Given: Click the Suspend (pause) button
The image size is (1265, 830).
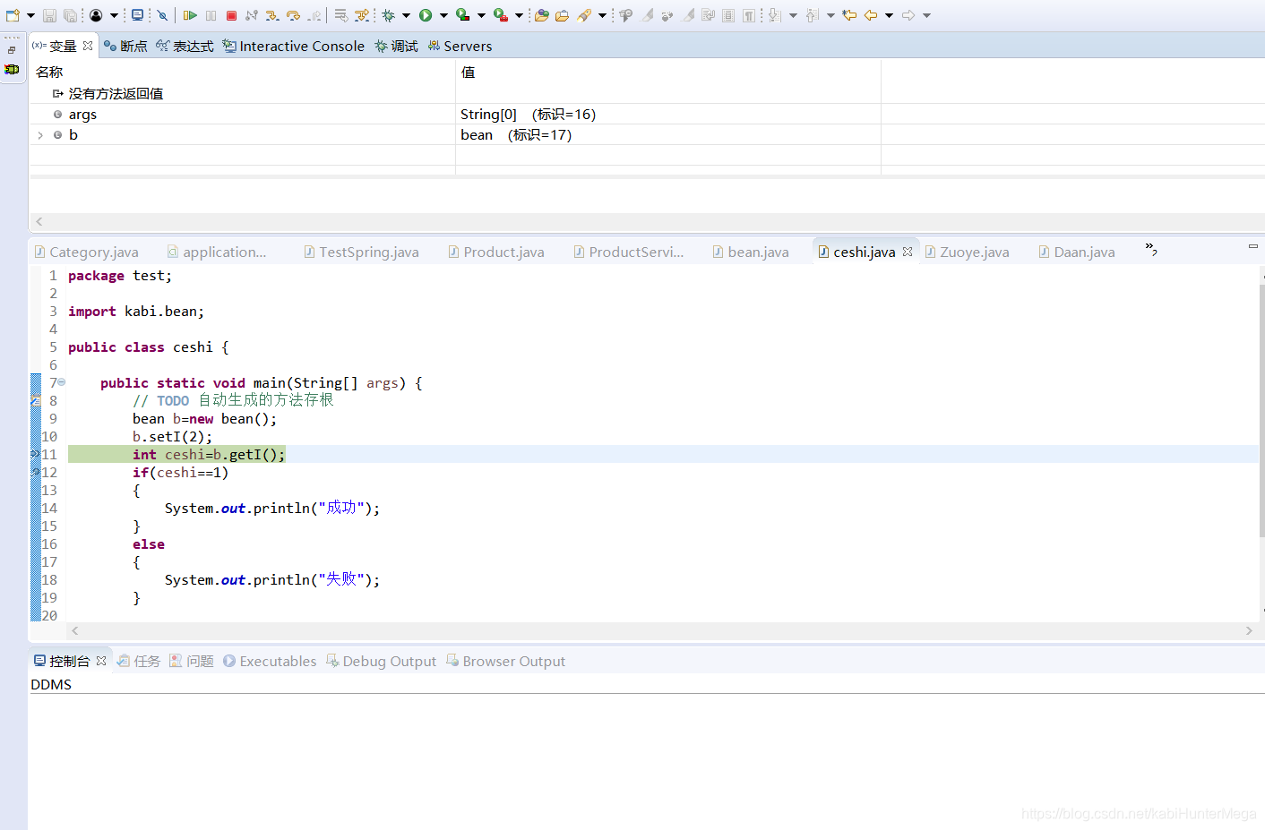Looking at the screenshot, I should pos(211,15).
